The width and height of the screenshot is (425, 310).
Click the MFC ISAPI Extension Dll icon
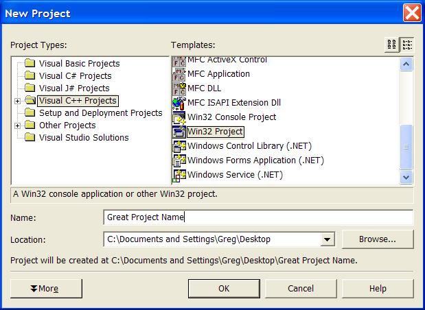(179, 103)
